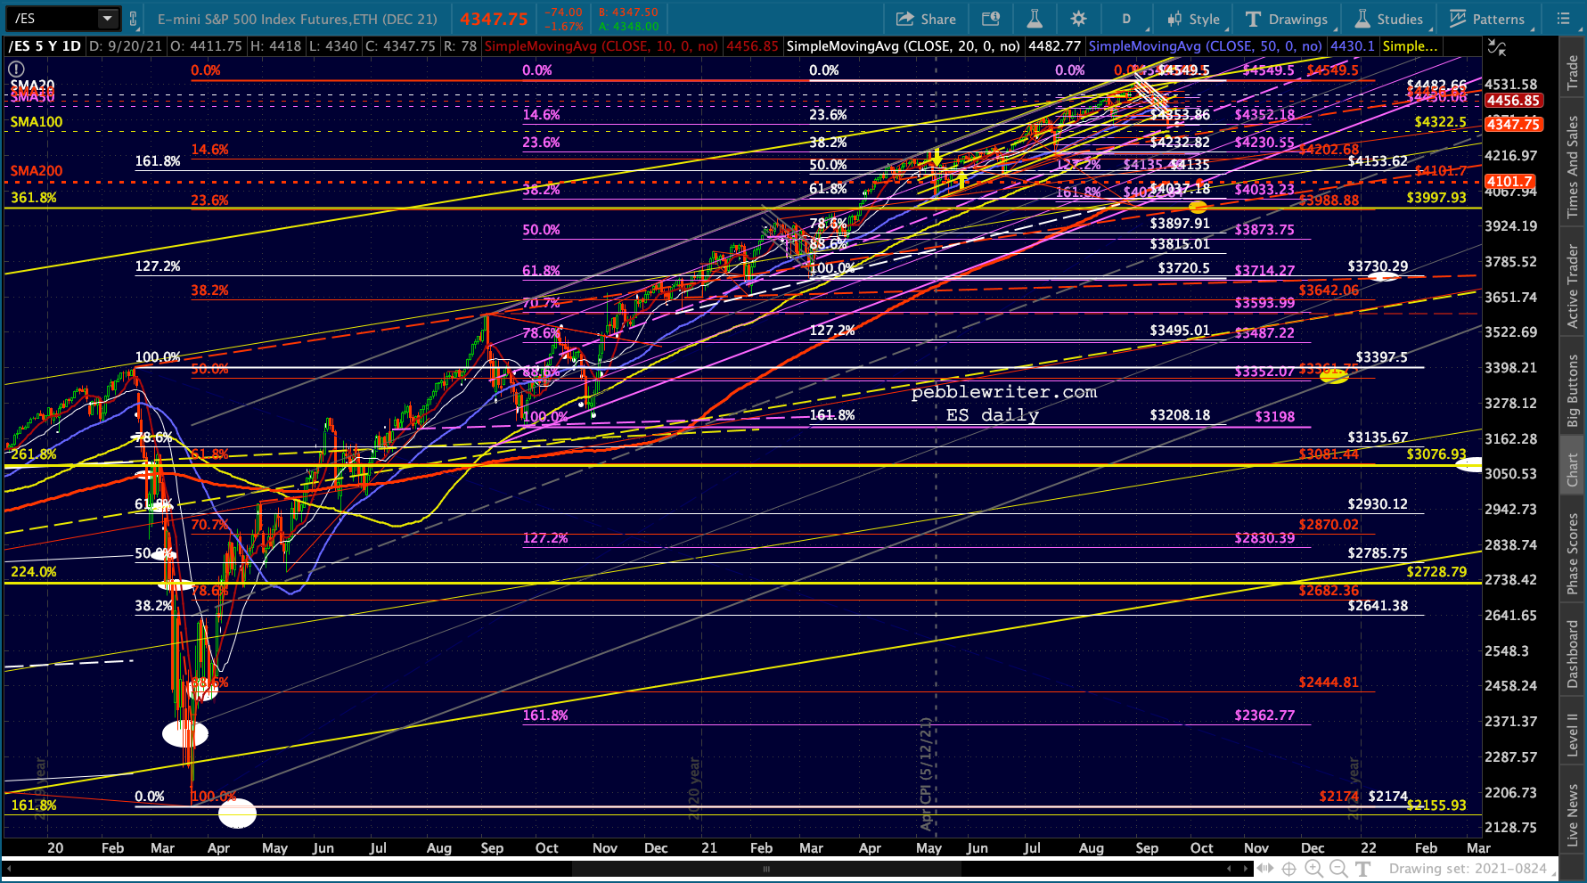
Task: Click the symbol link clip icon
Action: [x=134, y=19]
